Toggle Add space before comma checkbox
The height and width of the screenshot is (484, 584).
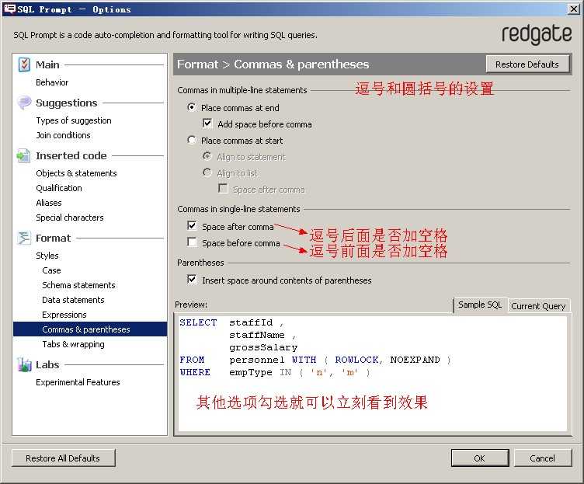point(207,124)
